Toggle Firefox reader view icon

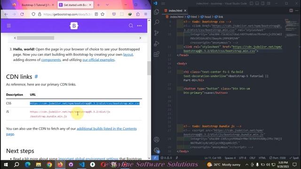(96, 14)
